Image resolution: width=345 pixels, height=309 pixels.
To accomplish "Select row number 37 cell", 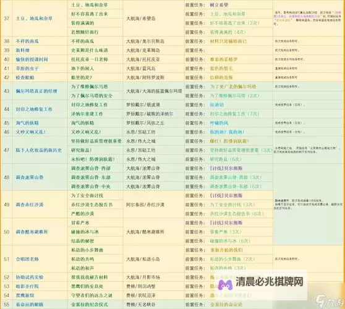I will tap(7, 19).
